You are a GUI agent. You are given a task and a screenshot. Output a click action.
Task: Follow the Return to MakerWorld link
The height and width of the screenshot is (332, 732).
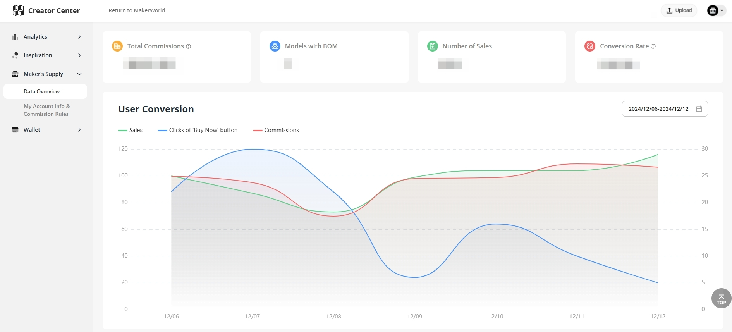(137, 10)
